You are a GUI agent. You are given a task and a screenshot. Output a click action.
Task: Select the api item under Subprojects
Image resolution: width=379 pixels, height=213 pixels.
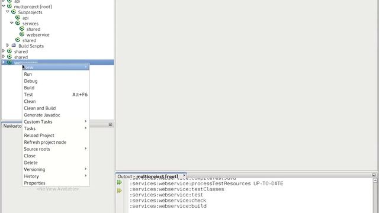click(x=25, y=18)
